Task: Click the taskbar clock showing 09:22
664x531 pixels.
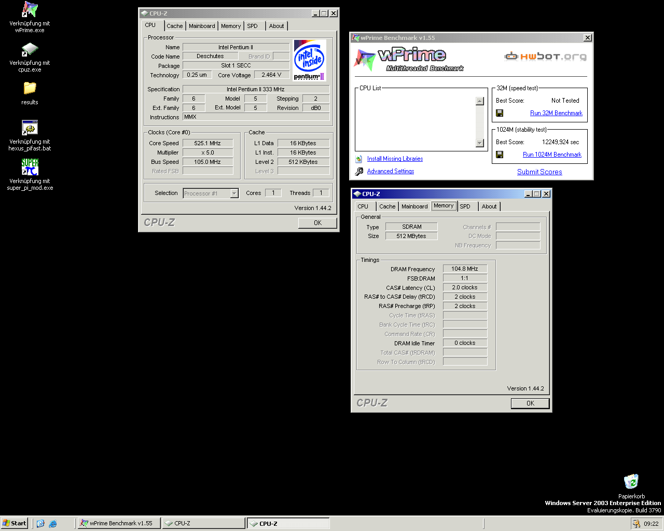Action: 651,524
